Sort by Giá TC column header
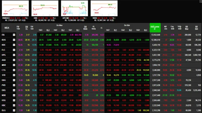Viewport: 202px width, 113px height. [27, 28]
